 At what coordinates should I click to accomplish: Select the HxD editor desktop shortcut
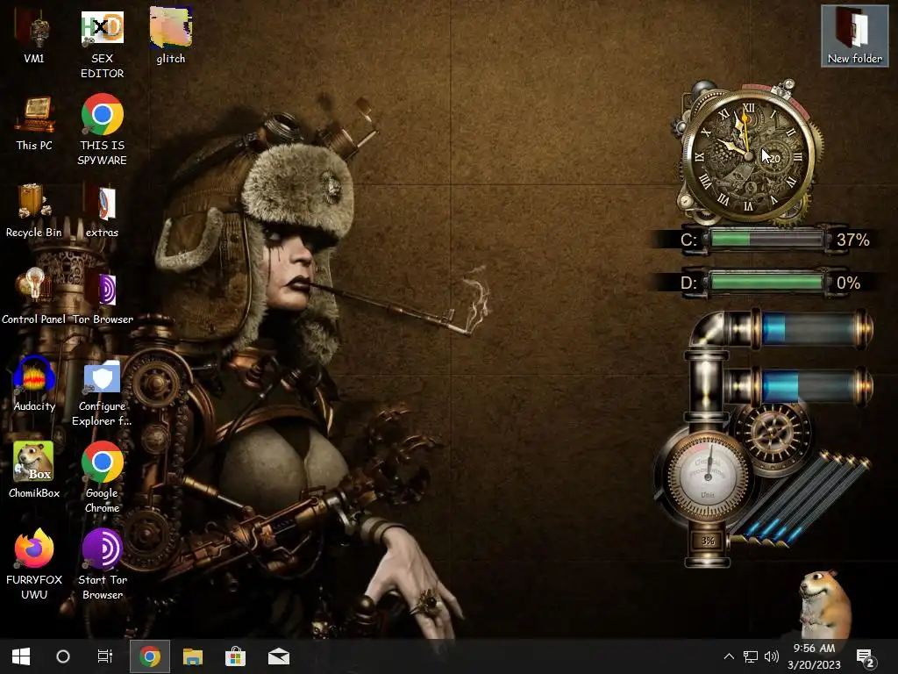pos(102,45)
